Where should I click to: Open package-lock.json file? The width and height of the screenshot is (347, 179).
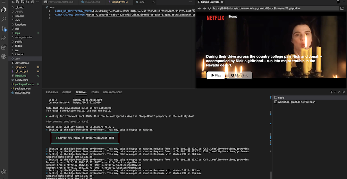pyautogui.click(x=25, y=84)
